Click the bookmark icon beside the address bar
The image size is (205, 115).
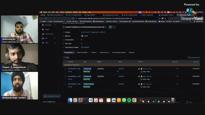(73, 19)
